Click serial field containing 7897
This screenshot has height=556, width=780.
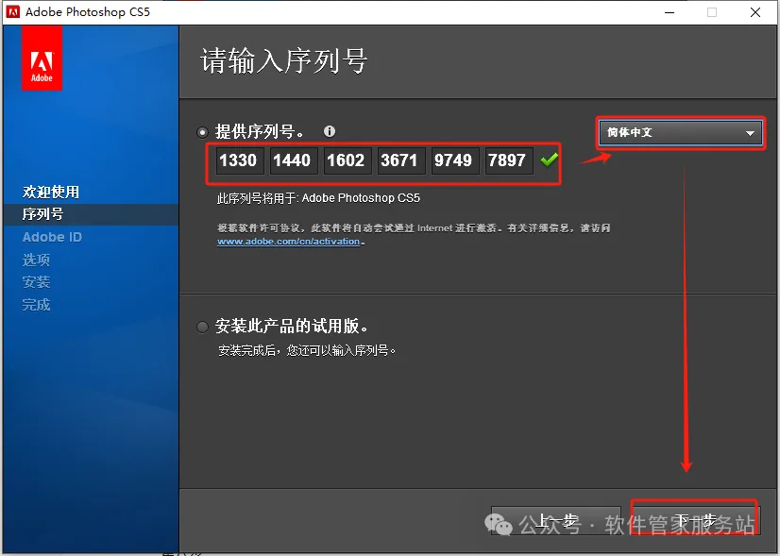tap(508, 160)
